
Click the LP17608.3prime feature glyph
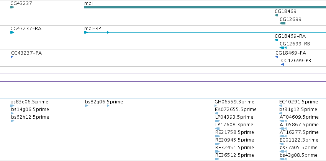point(217,129)
